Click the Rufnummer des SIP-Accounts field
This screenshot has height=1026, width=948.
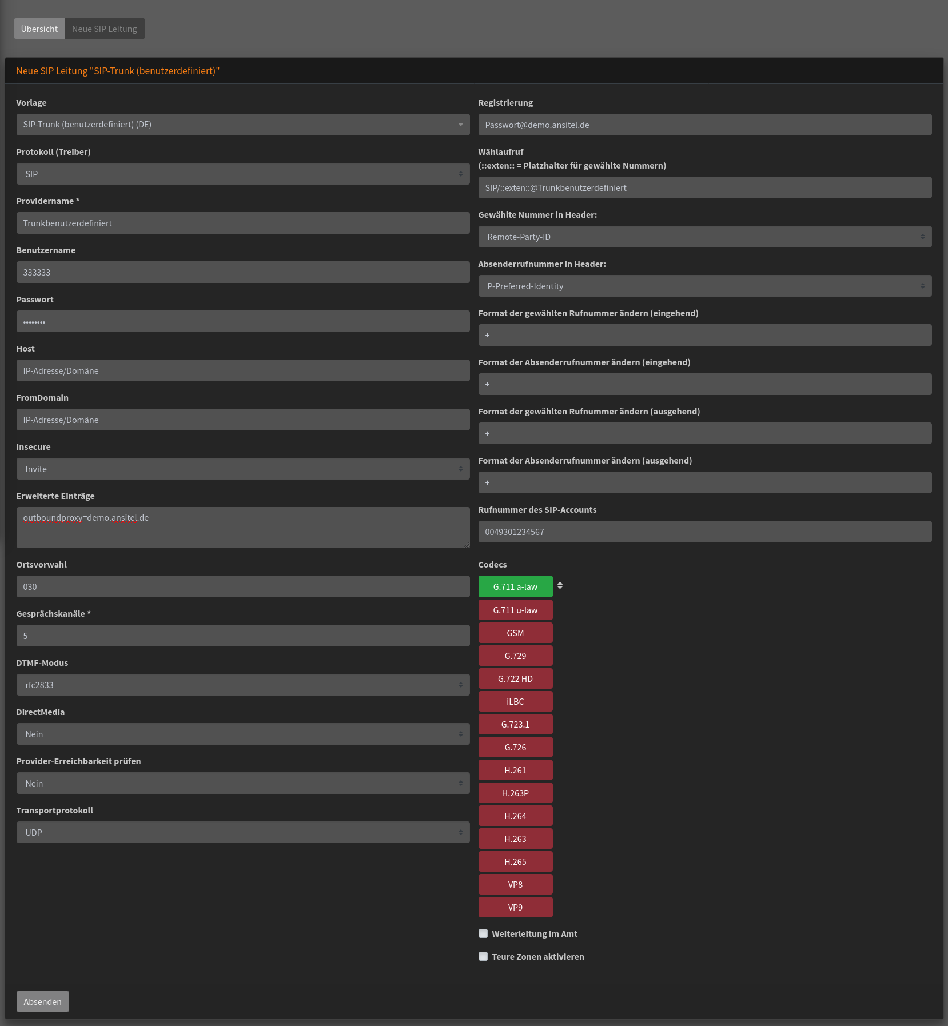(704, 532)
